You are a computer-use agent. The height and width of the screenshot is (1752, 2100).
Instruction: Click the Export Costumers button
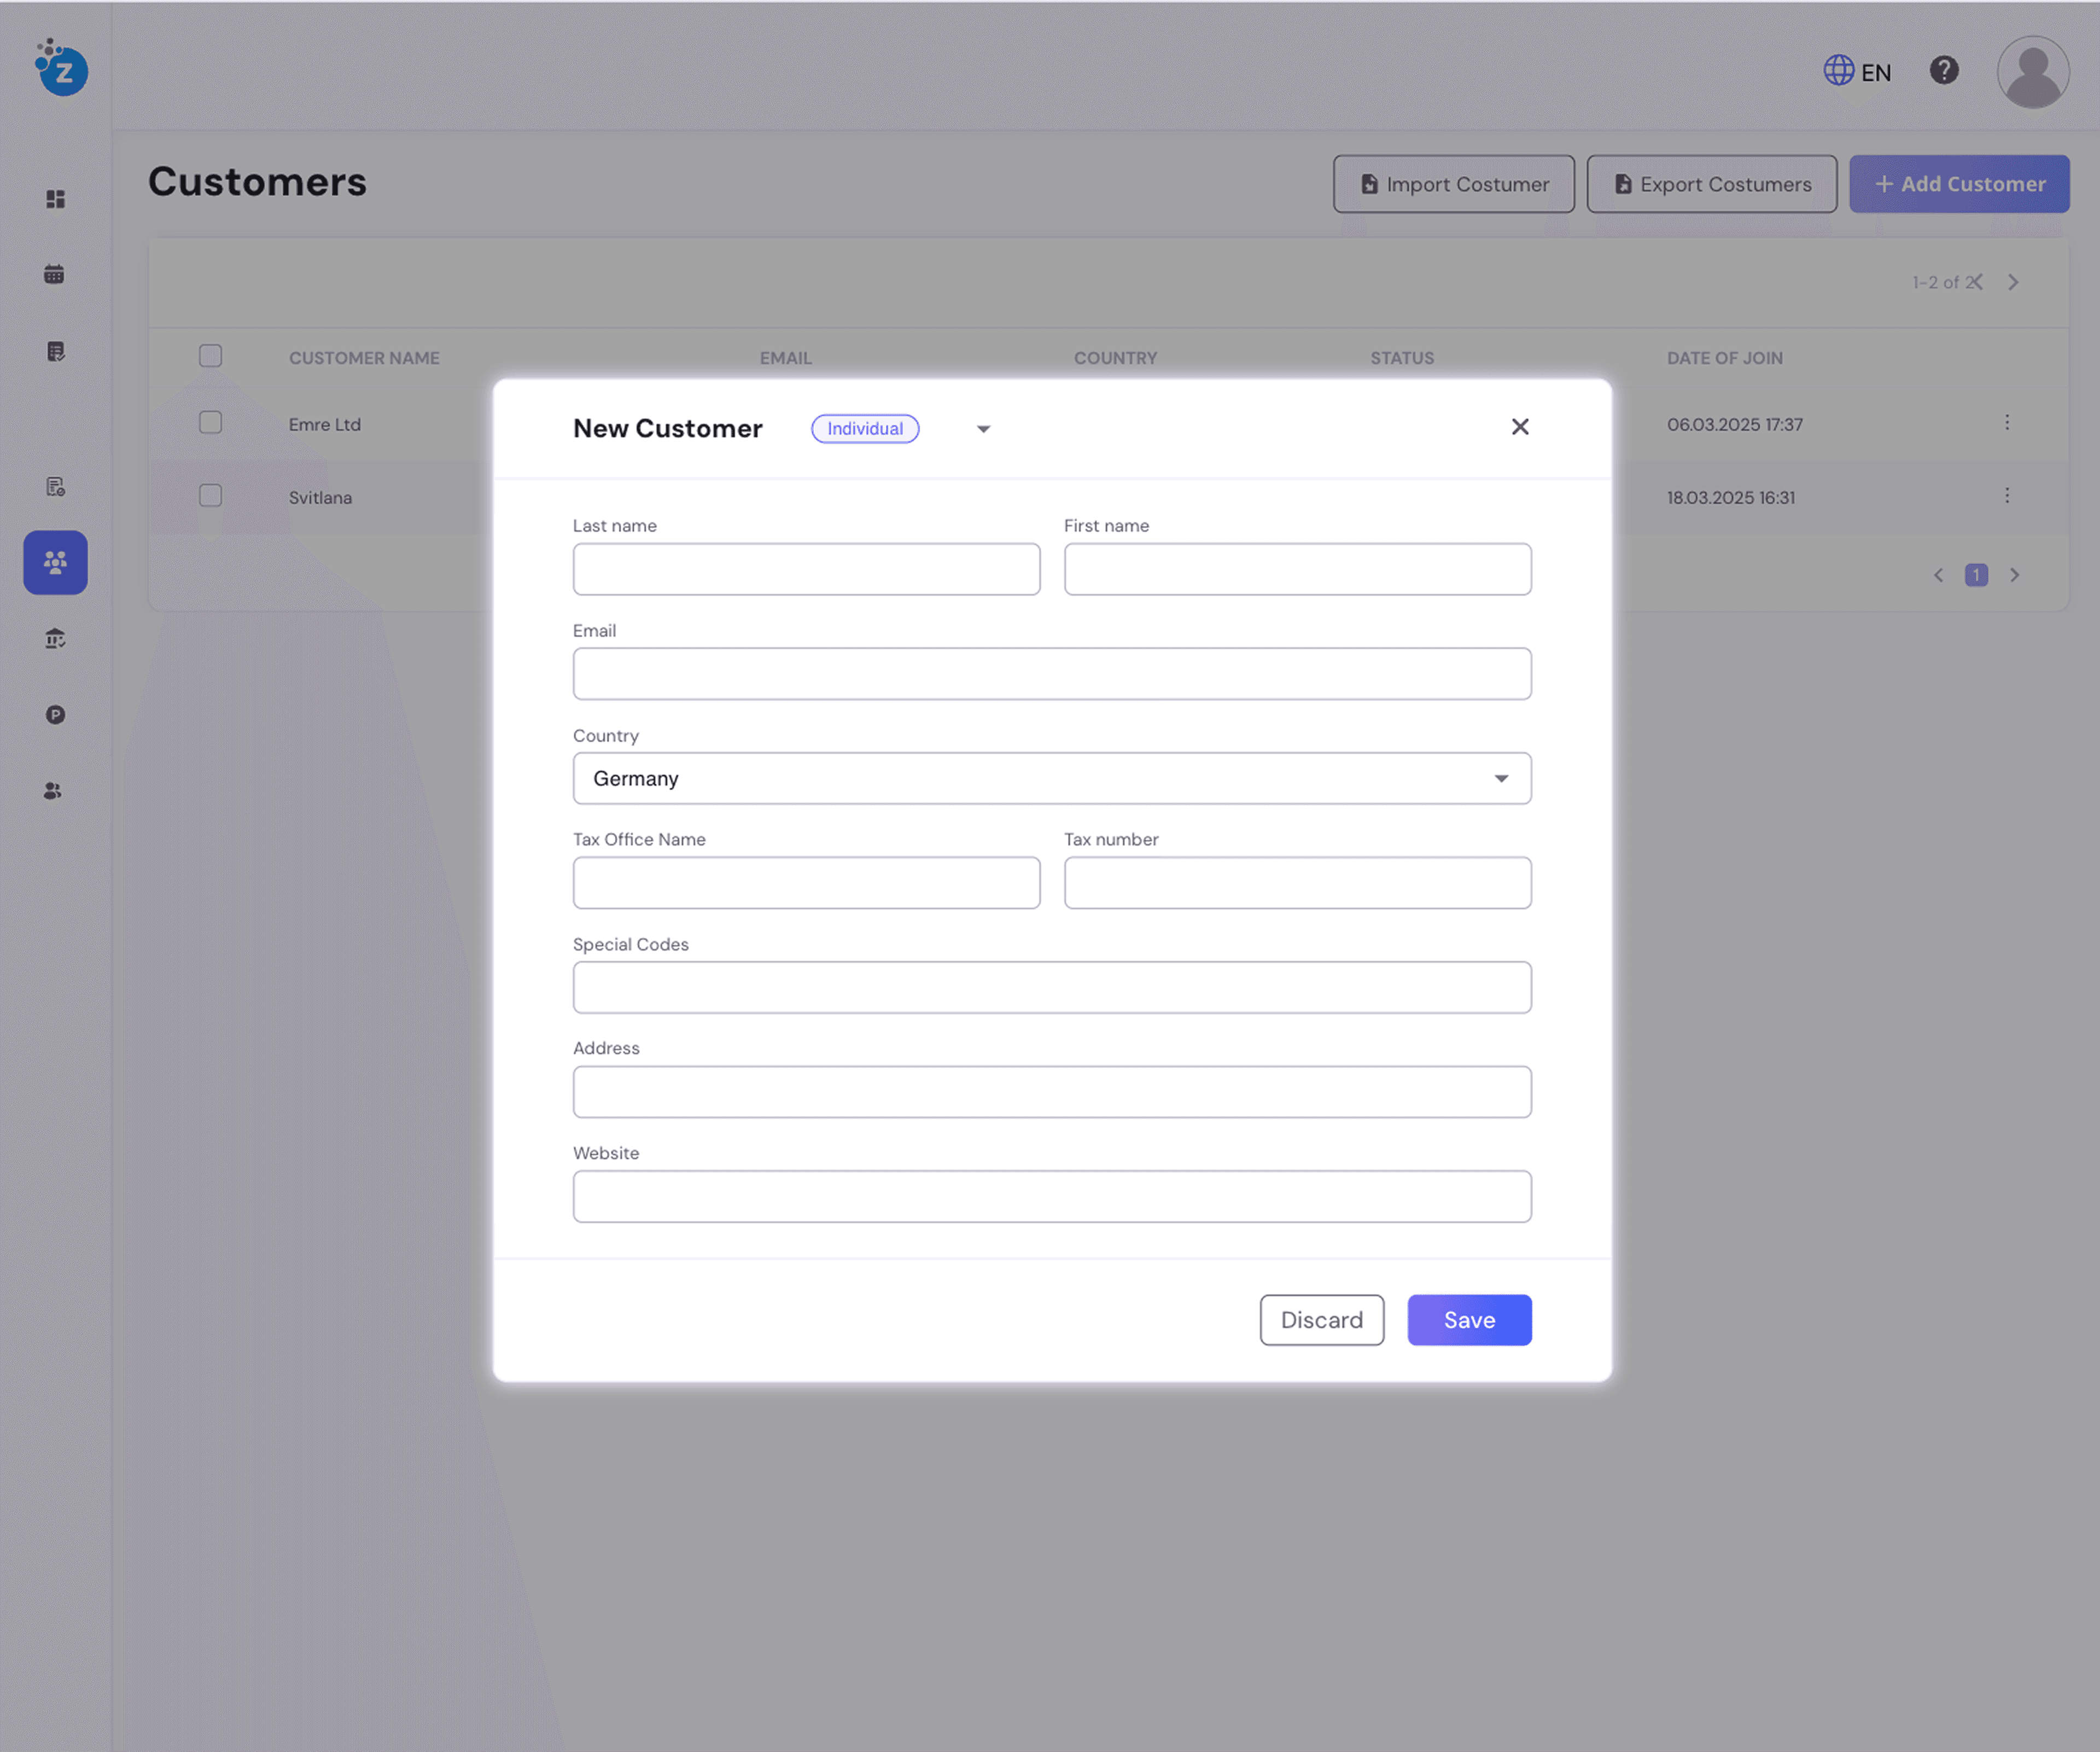coord(1711,184)
